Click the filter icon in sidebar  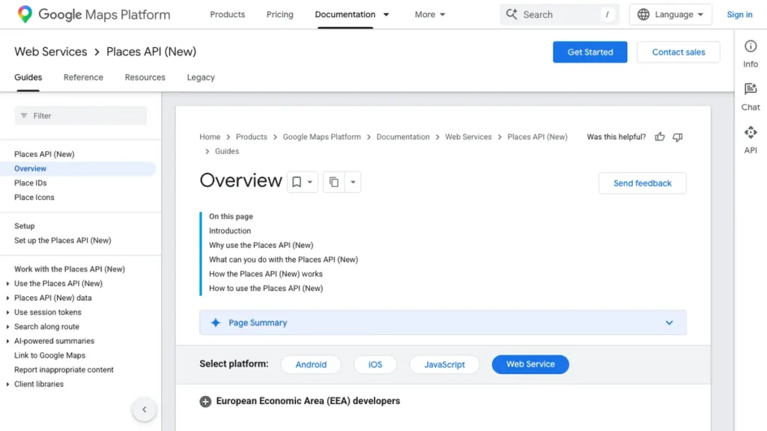tap(24, 116)
